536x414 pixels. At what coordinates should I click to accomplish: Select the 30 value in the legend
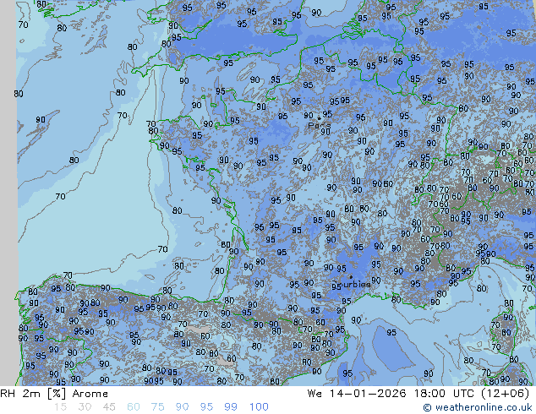pyautogui.click(x=85, y=407)
